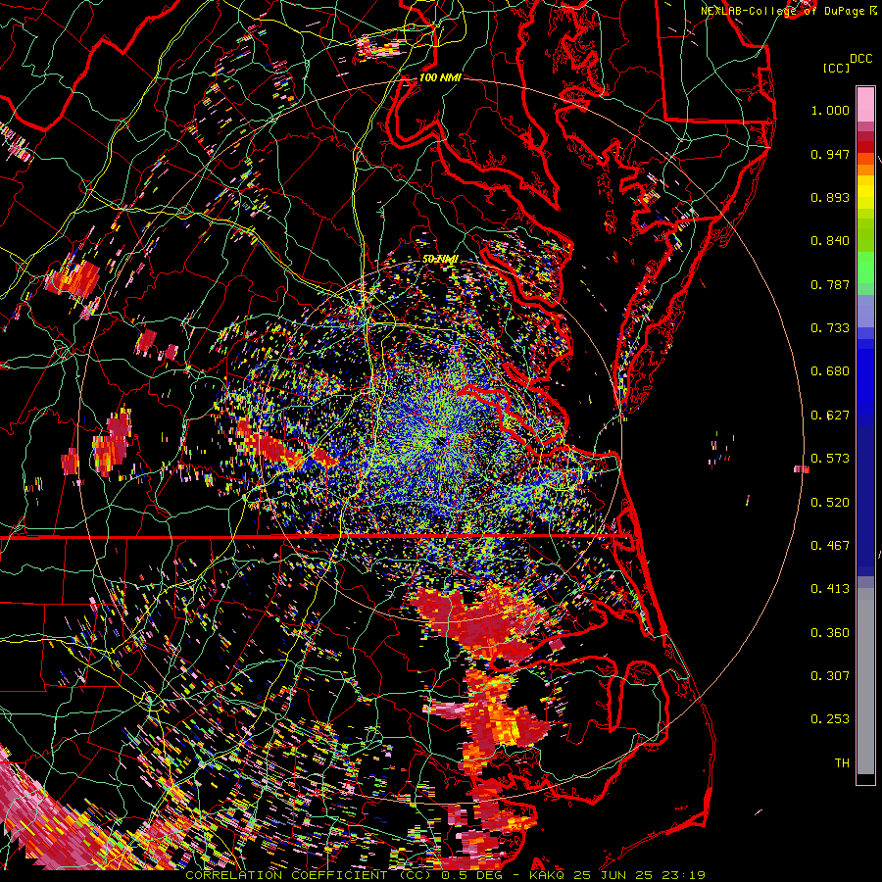Screen dimensions: 882x882
Task: Select the 0.467 legend value
Action: click(830, 546)
